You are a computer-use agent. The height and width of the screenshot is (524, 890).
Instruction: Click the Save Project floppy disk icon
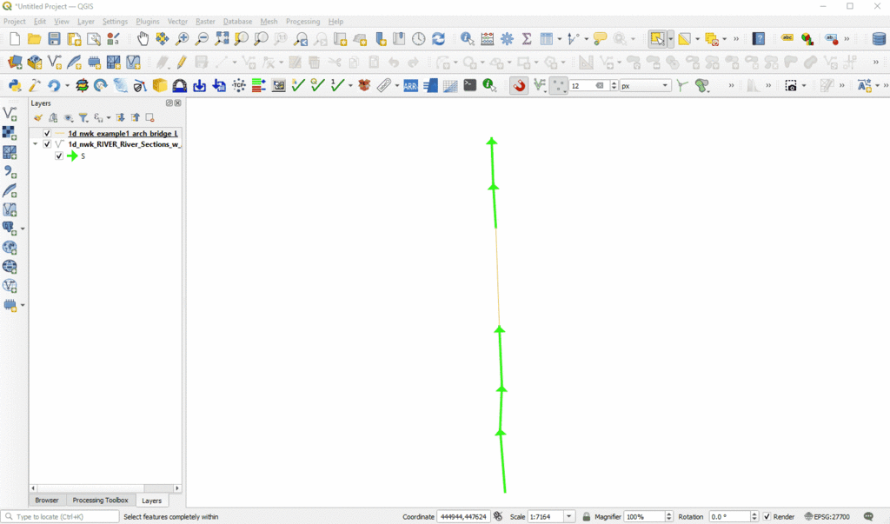coord(54,39)
